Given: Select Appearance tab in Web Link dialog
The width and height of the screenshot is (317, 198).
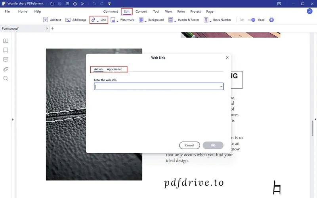Looking at the screenshot, I should [115, 69].
